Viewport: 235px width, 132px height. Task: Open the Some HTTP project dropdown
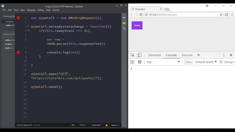[9, 34]
